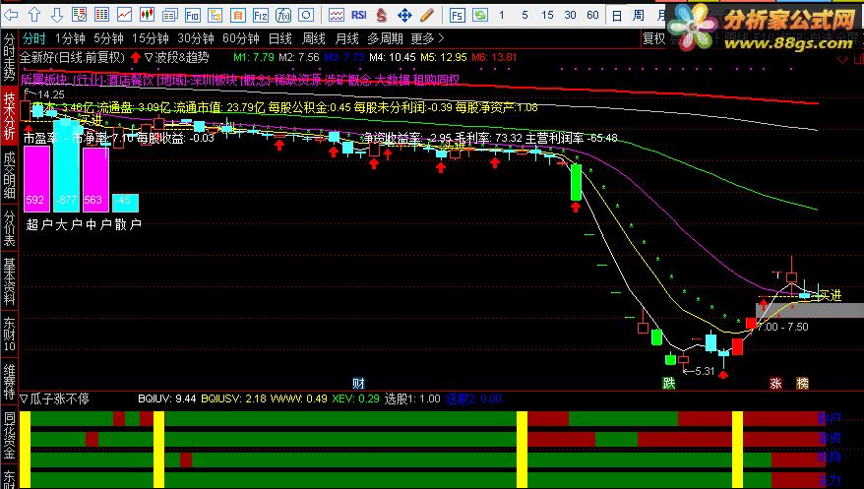Click the F12 trading icon
Image resolution: width=864 pixels, height=489 pixels.
260,15
